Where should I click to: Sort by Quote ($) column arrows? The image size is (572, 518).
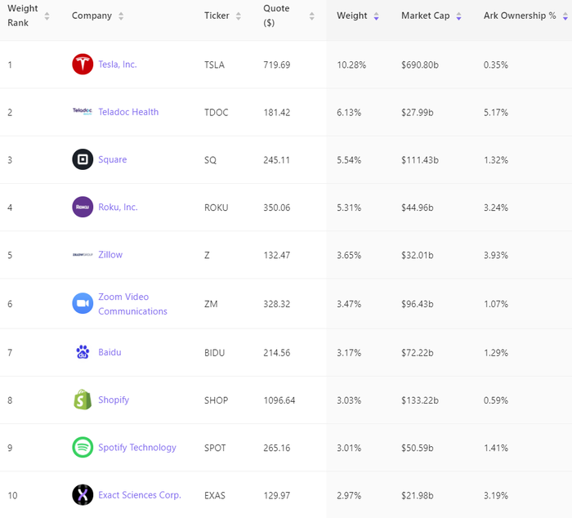coord(311,16)
